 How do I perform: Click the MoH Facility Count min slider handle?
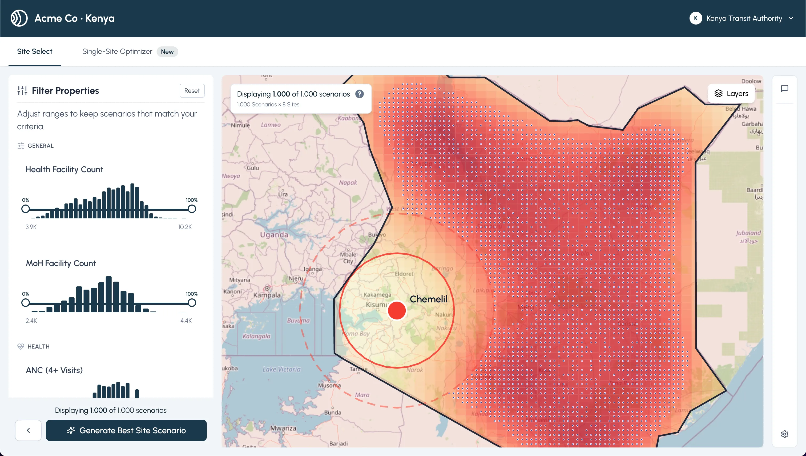click(26, 303)
